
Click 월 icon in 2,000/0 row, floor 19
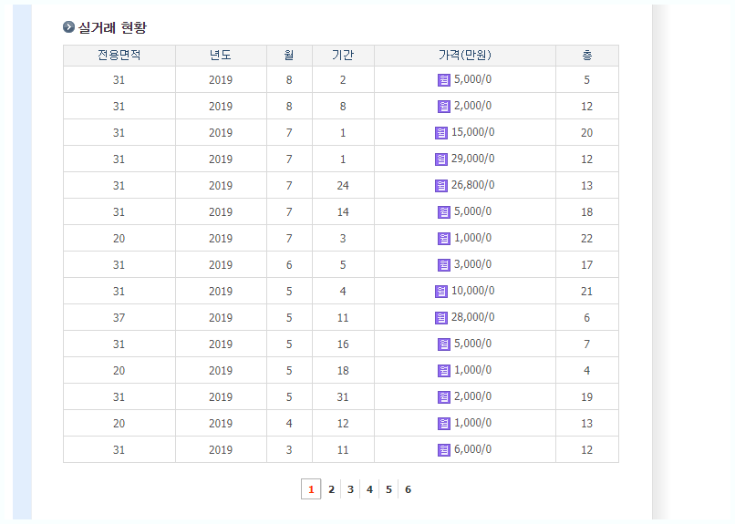(444, 397)
